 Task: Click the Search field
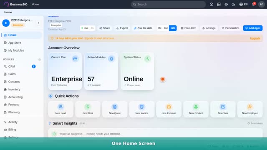(x=168, y=5)
